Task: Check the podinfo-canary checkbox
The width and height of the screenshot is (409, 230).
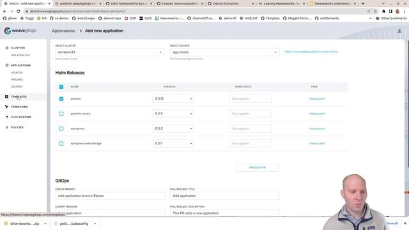Action: point(61,114)
